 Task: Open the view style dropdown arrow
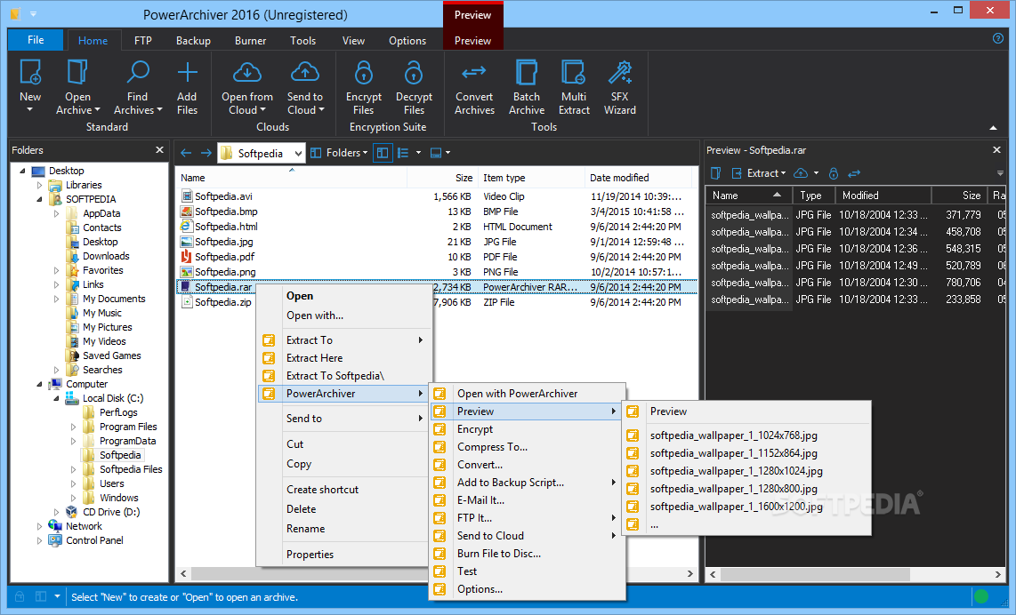pos(418,153)
